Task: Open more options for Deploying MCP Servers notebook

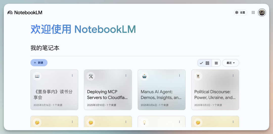Action: (126, 75)
